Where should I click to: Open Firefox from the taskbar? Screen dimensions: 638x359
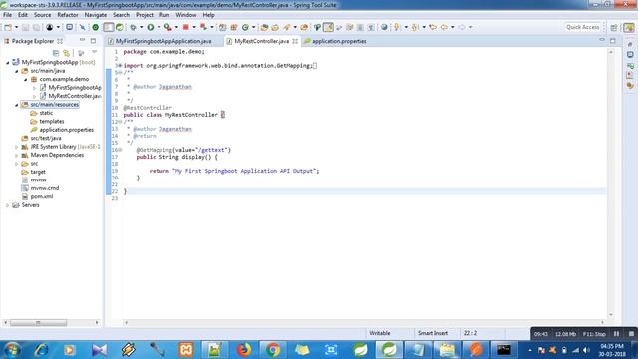pos(244,350)
